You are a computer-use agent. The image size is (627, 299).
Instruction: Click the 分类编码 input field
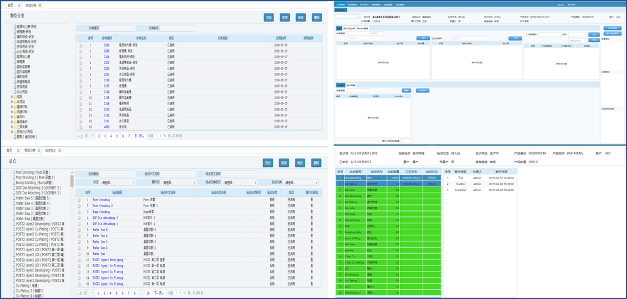[117, 28]
